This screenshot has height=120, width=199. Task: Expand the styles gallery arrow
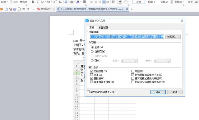(172, 2)
